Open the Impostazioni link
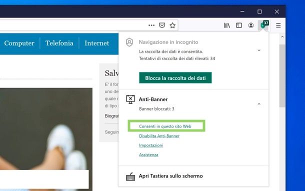 click(151, 145)
